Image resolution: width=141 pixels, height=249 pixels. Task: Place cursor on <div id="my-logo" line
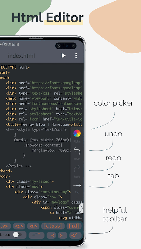tap(57, 202)
